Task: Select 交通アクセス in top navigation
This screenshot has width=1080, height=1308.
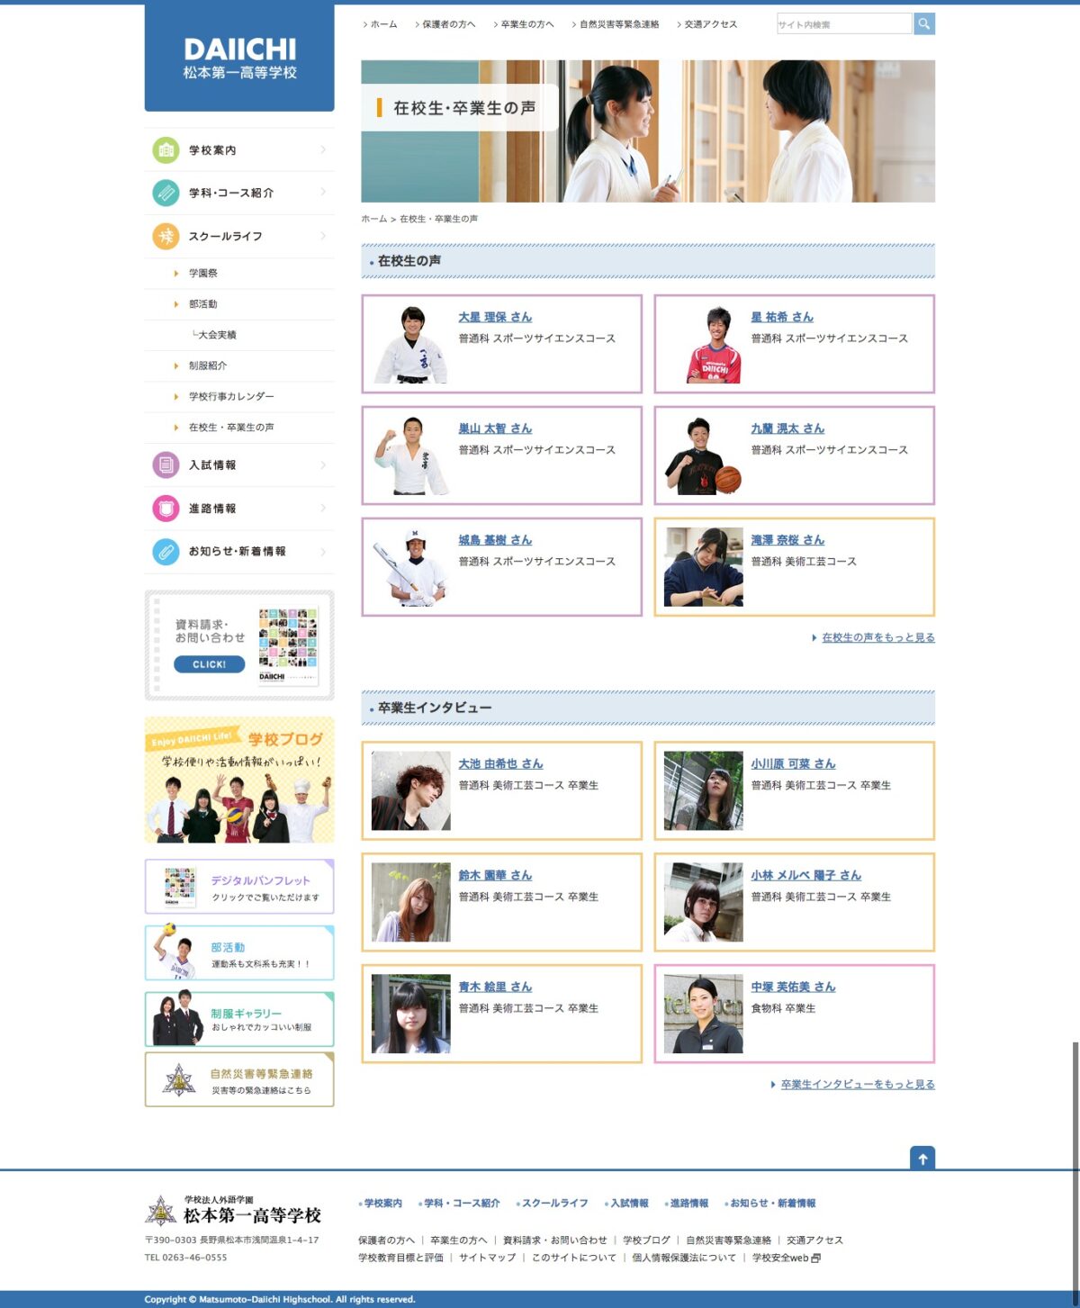Action: 710,24
